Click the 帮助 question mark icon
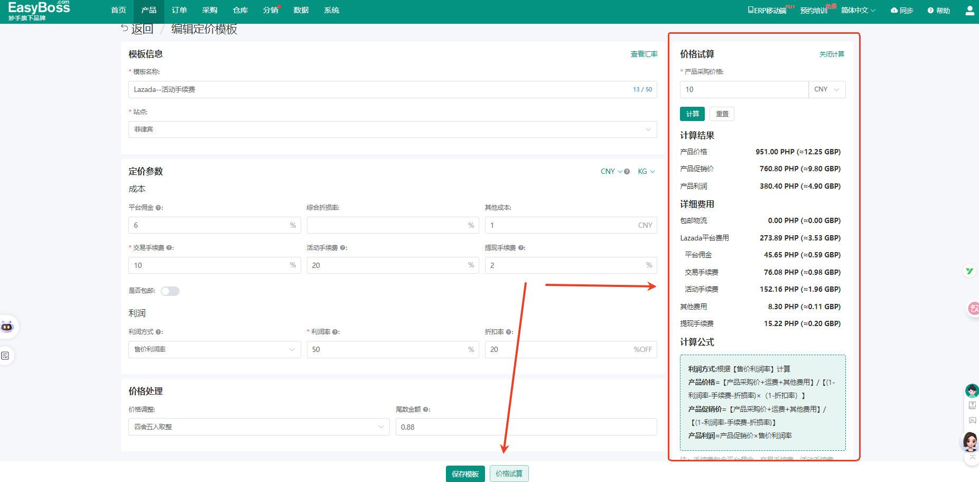Viewport: 979px width, 482px height. pyautogui.click(x=930, y=11)
